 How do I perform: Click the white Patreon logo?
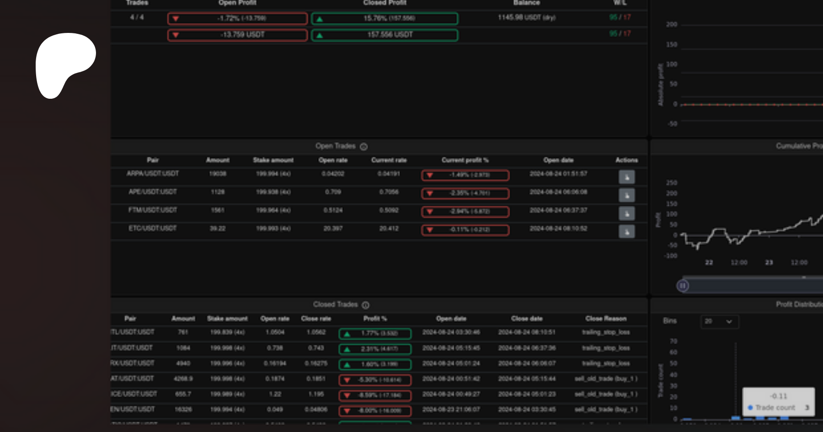(65, 64)
